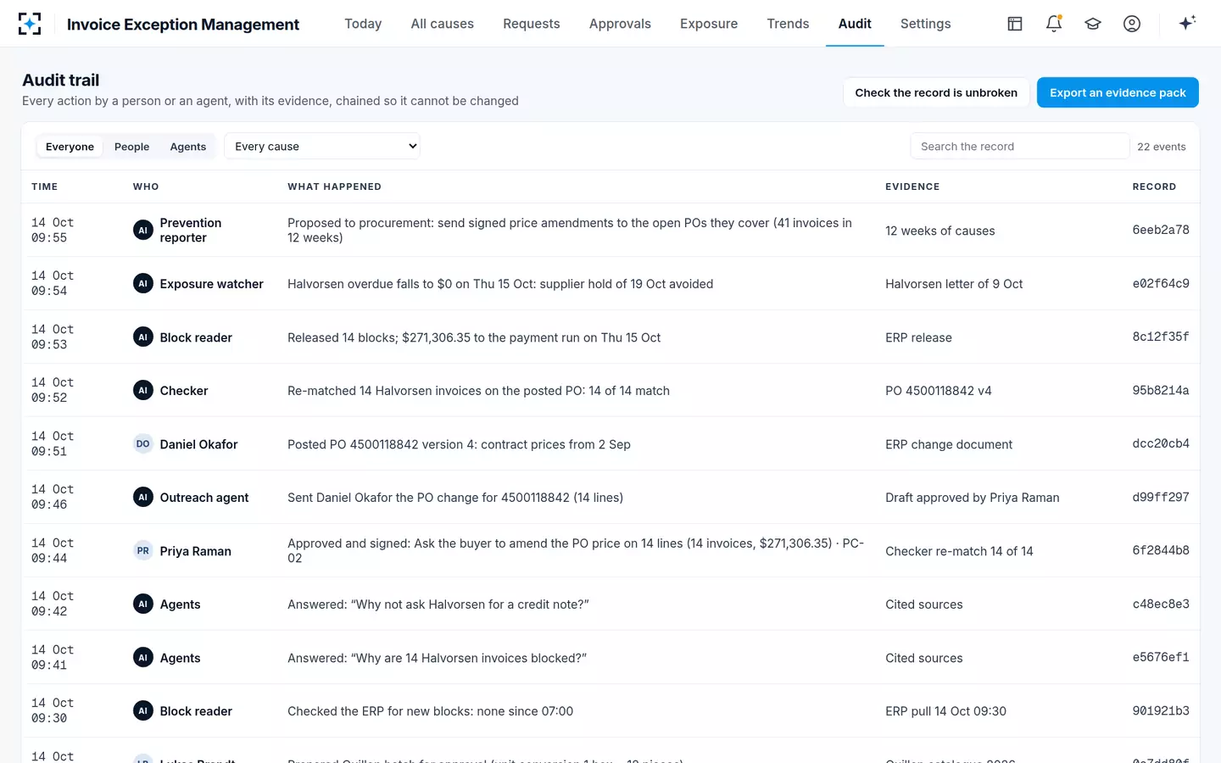Select the Everyone filter
Screen dimensions: 1221x763
tap(70, 147)
